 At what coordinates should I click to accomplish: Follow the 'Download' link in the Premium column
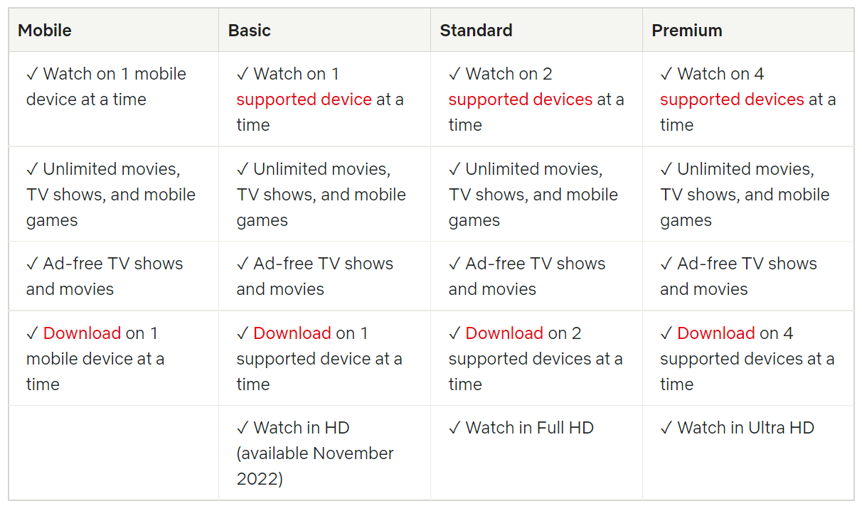click(x=716, y=333)
